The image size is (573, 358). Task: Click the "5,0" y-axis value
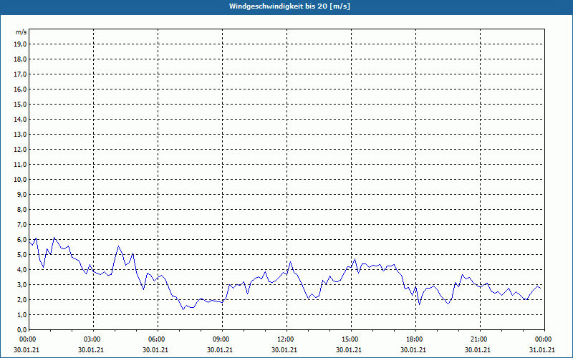pos(21,255)
